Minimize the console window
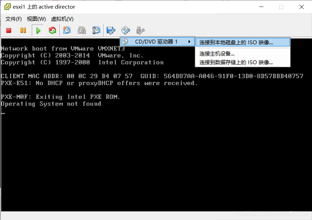This screenshot has height=220, width=312. pos(261,7)
